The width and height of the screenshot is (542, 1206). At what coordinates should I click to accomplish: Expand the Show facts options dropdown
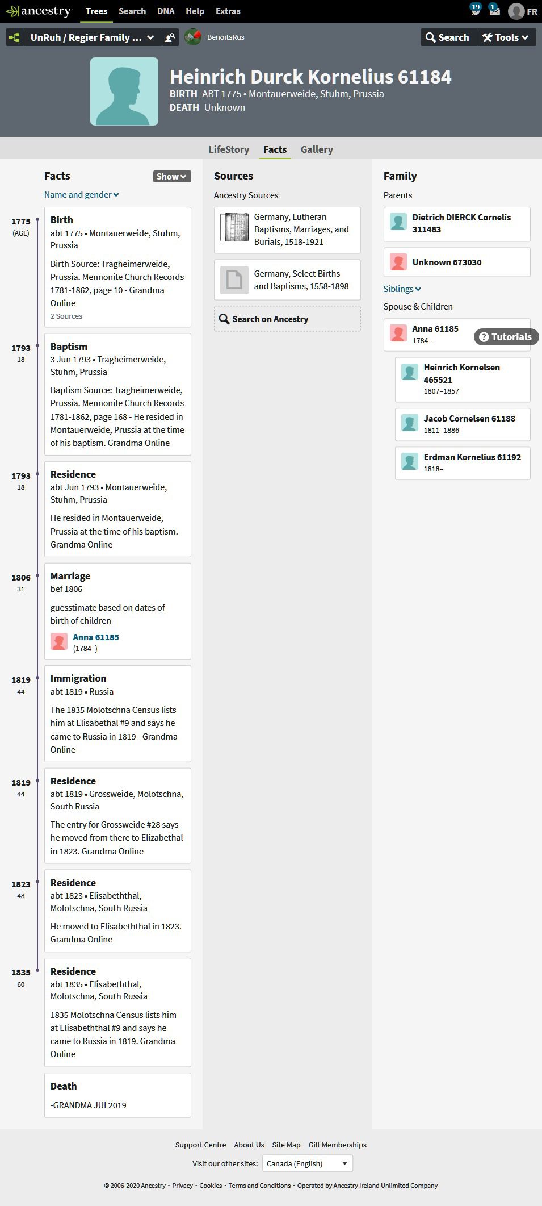(172, 177)
